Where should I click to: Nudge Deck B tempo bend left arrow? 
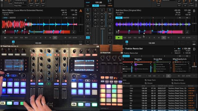point(180,18)
